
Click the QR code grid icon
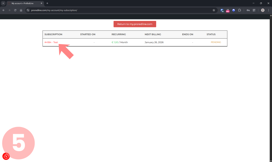point(254,10)
